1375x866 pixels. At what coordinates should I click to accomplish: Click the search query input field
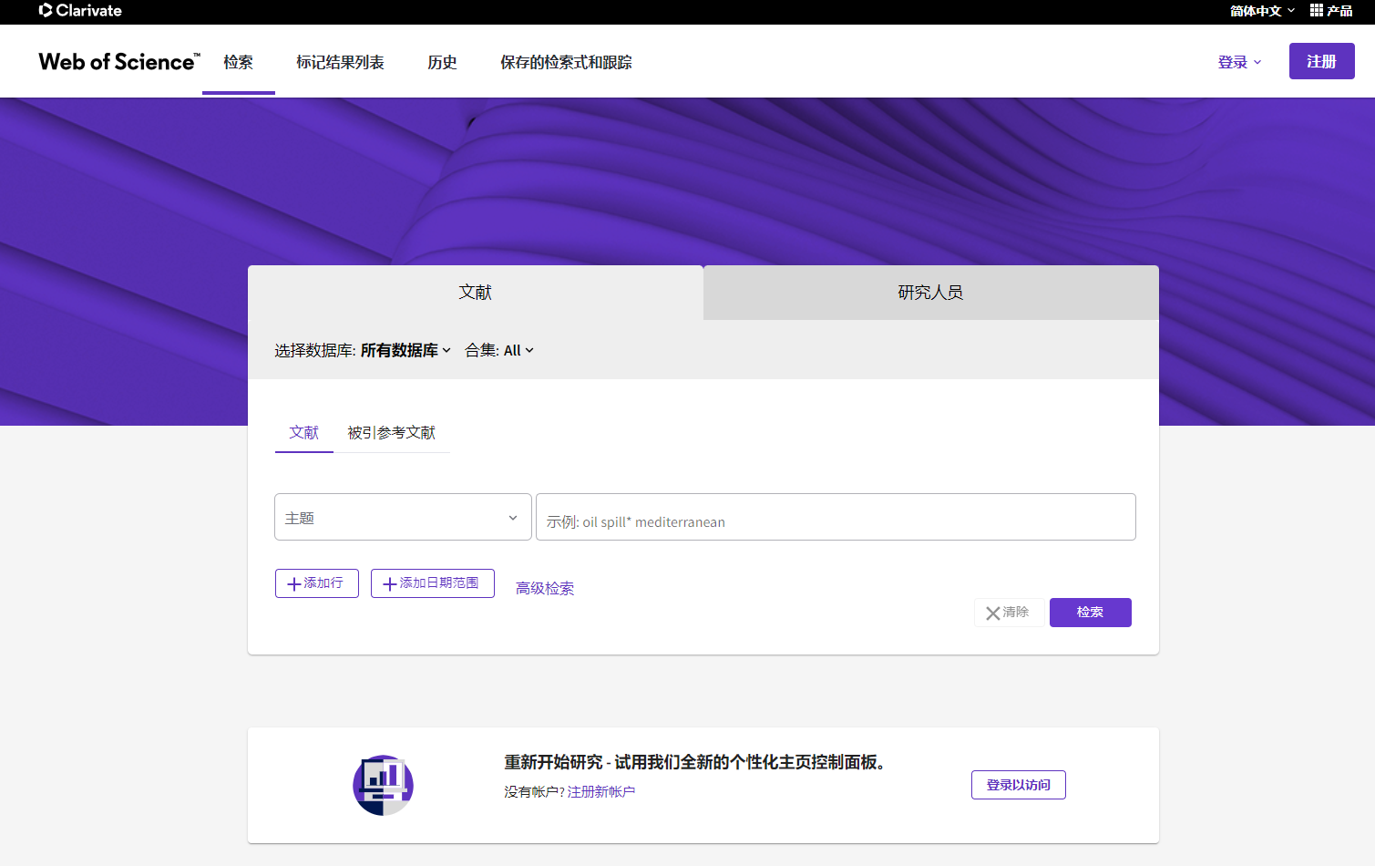(x=835, y=518)
